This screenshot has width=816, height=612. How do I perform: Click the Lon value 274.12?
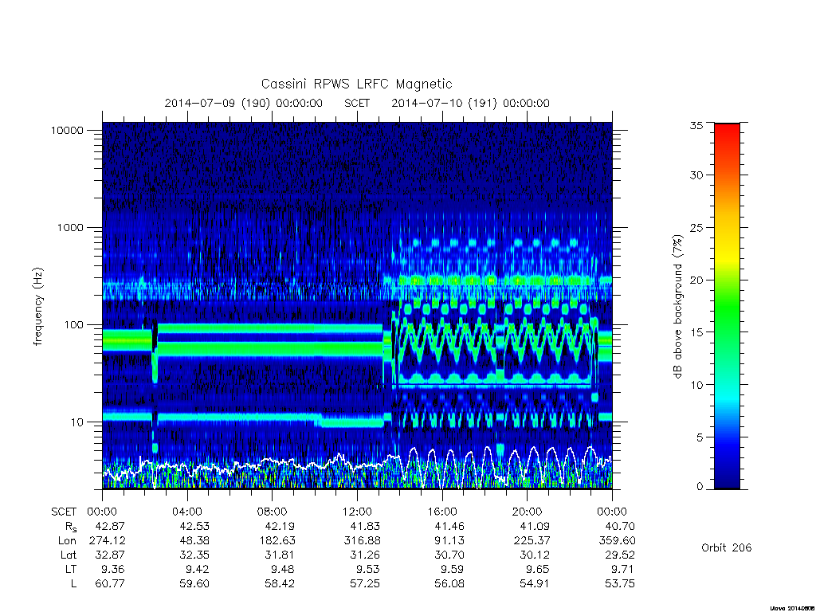[108, 541]
